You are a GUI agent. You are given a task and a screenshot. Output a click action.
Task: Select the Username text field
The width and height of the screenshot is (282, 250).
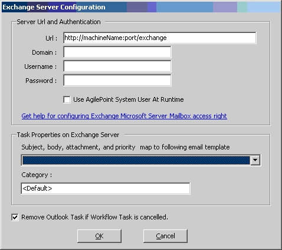117,66
